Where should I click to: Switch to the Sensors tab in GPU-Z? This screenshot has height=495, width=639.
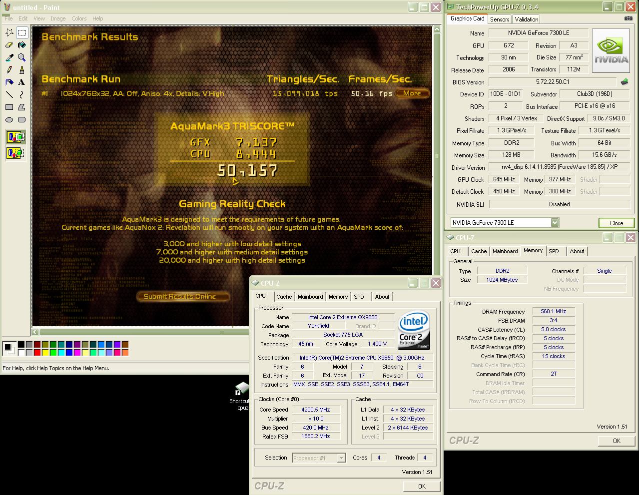[500, 19]
